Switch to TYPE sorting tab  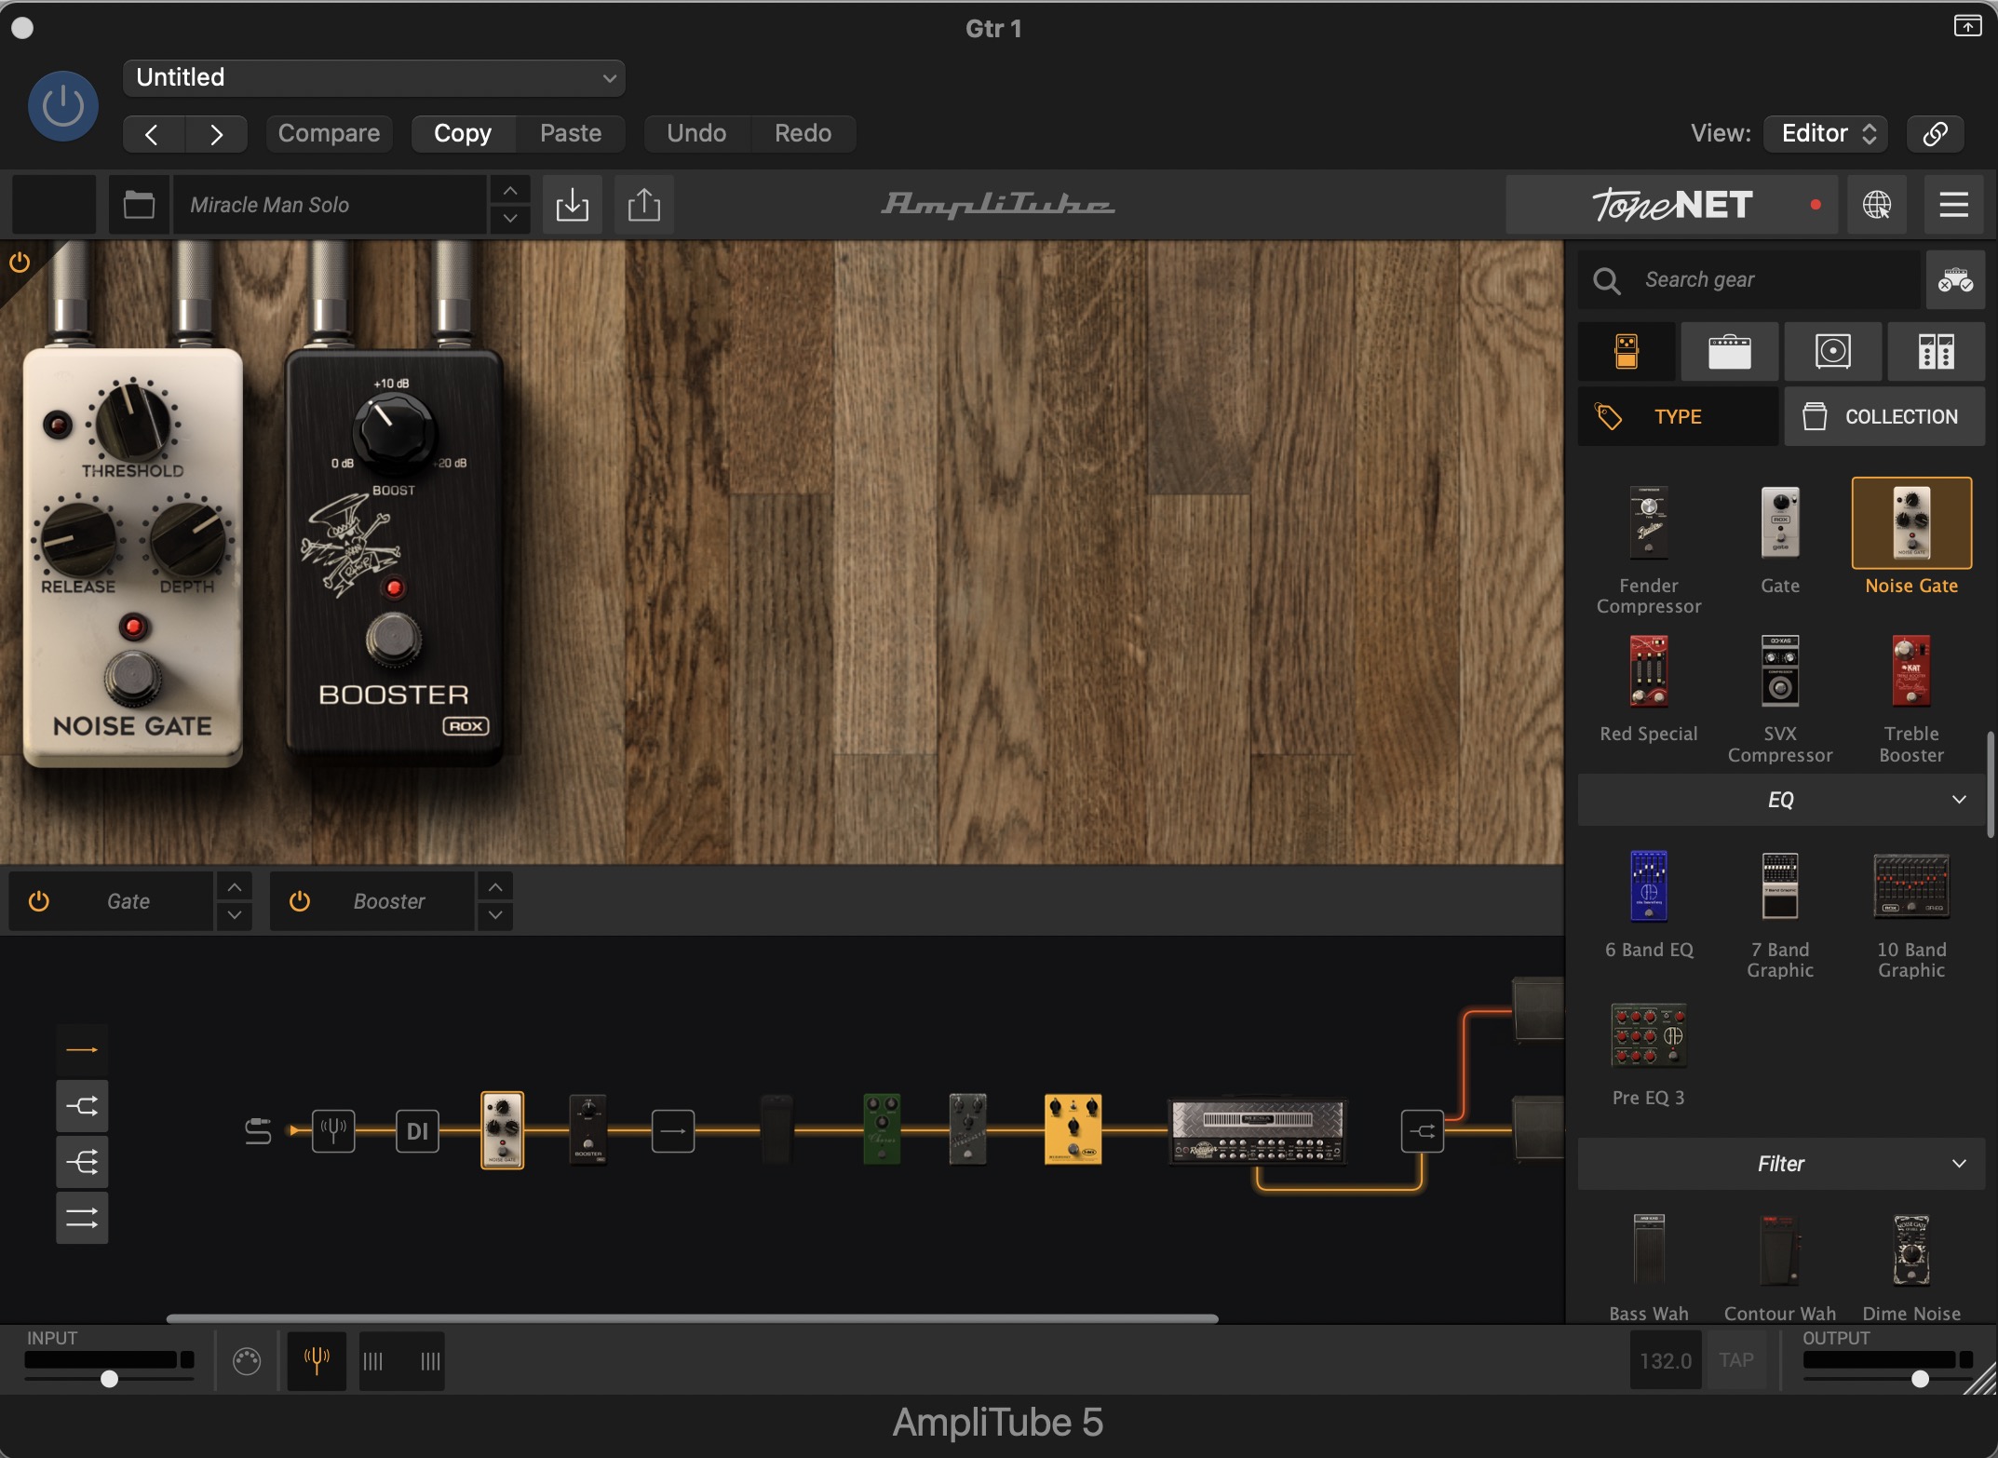1678,416
